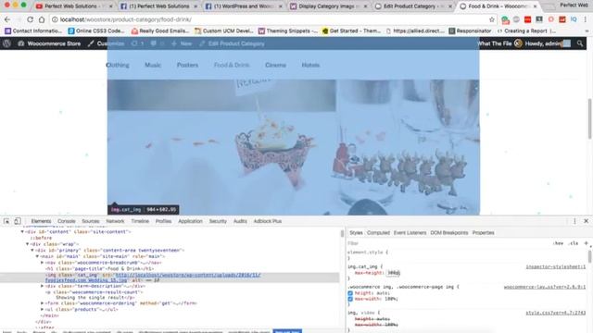Close the Food & Drink browser tab
This screenshot has height=333, width=593.
click(x=535, y=6)
